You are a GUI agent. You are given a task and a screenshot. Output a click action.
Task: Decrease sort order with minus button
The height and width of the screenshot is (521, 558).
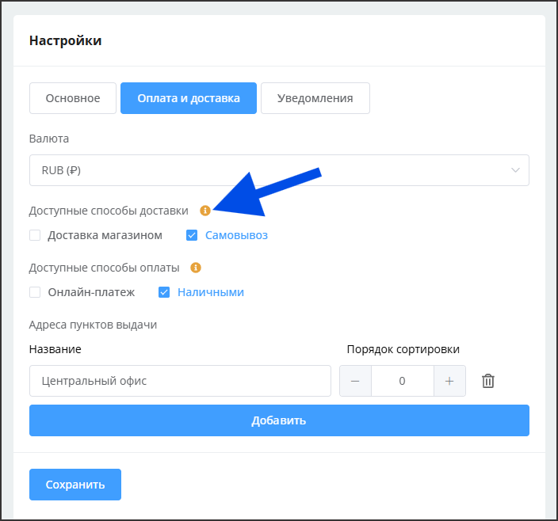(x=355, y=381)
